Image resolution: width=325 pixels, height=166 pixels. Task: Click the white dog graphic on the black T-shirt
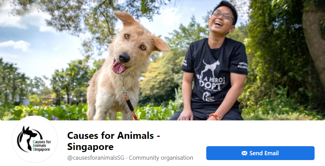point(210,68)
